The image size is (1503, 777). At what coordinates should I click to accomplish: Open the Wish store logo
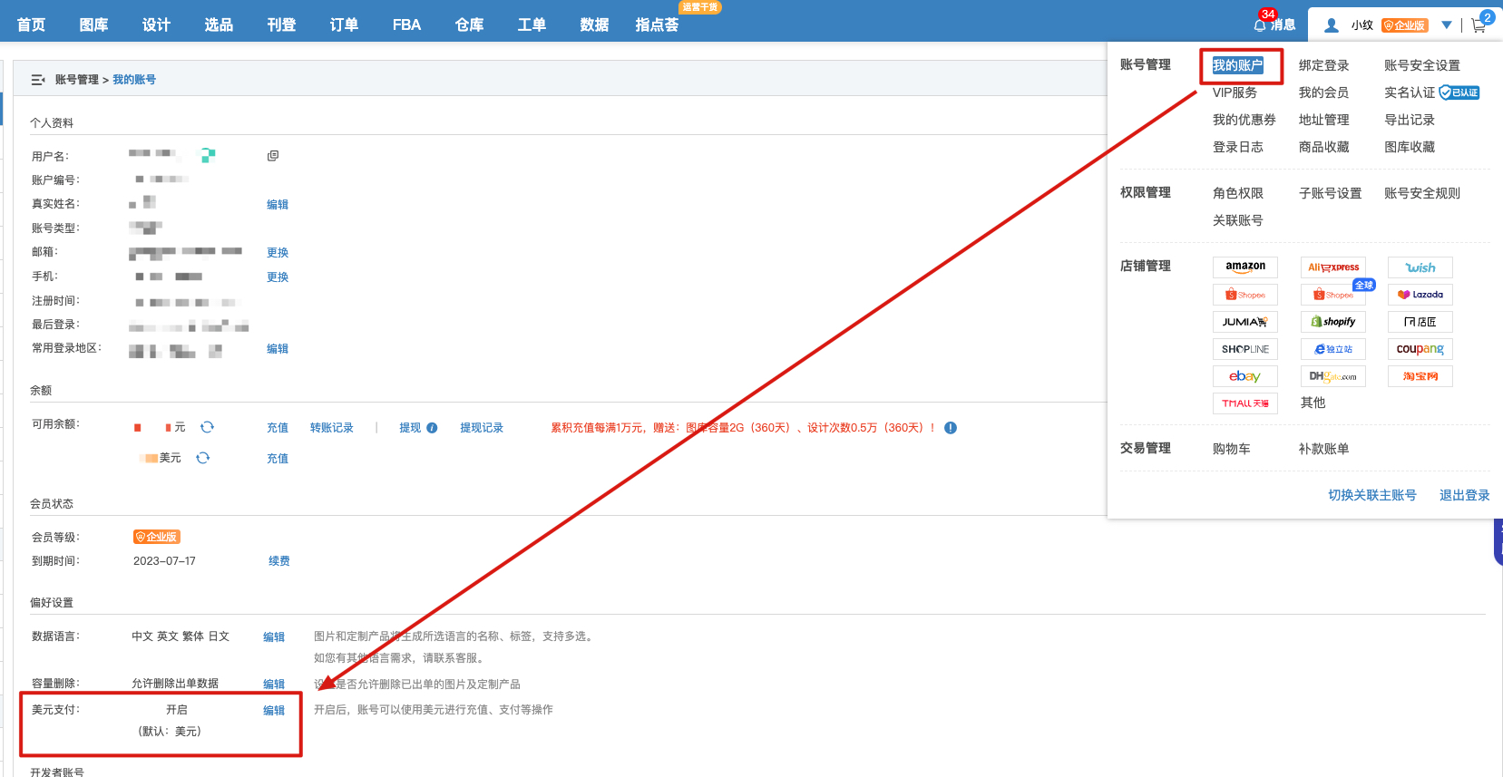(x=1420, y=267)
